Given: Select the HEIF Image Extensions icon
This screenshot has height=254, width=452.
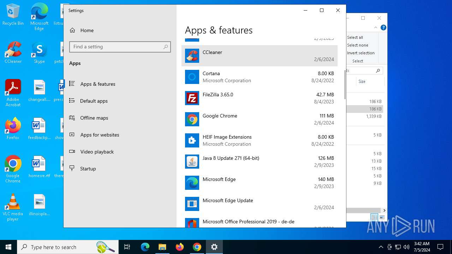Looking at the screenshot, I should pyautogui.click(x=192, y=140).
